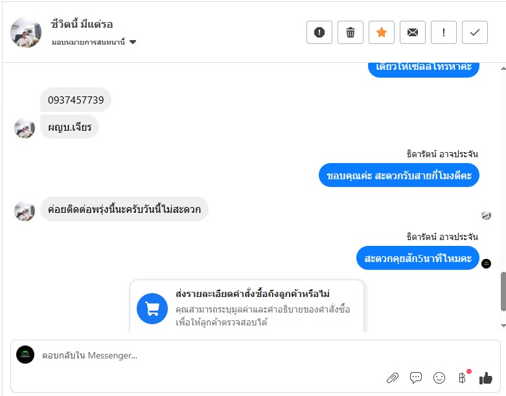Delete conversation with the trash icon
506x396 pixels.
(351, 33)
